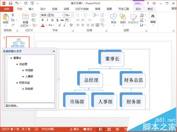Select slide 1 thumbnail
Image resolution: width=177 pixels, height=132 pixels.
click(x=18, y=42)
